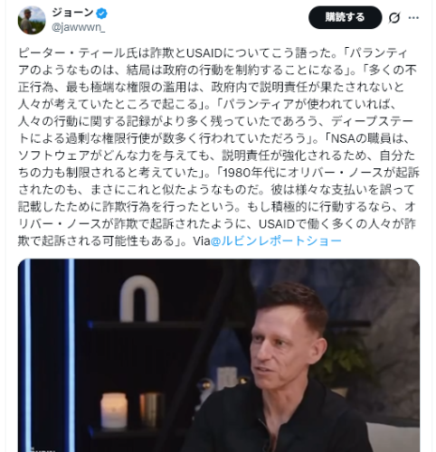Open the Grok explain-post icon
The width and height of the screenshot is (436, 452).
coord(394,18)
